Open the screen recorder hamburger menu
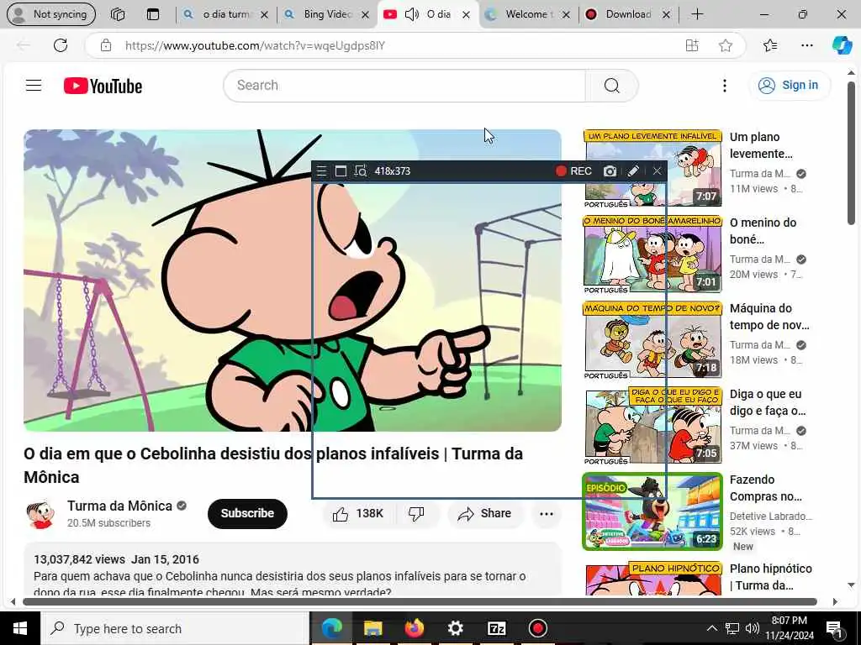Screen dimensions: 861x645 pos(322,171)
